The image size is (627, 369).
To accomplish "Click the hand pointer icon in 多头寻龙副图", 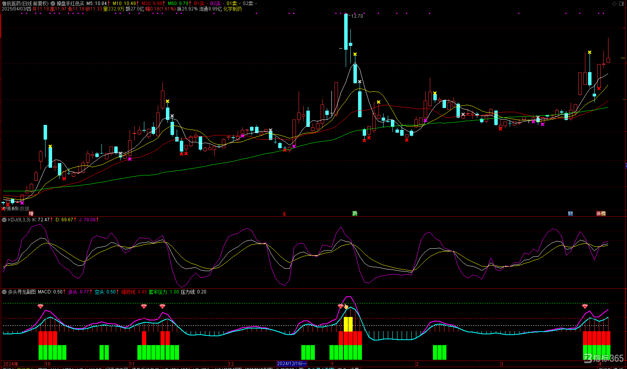I will (346, 307).
